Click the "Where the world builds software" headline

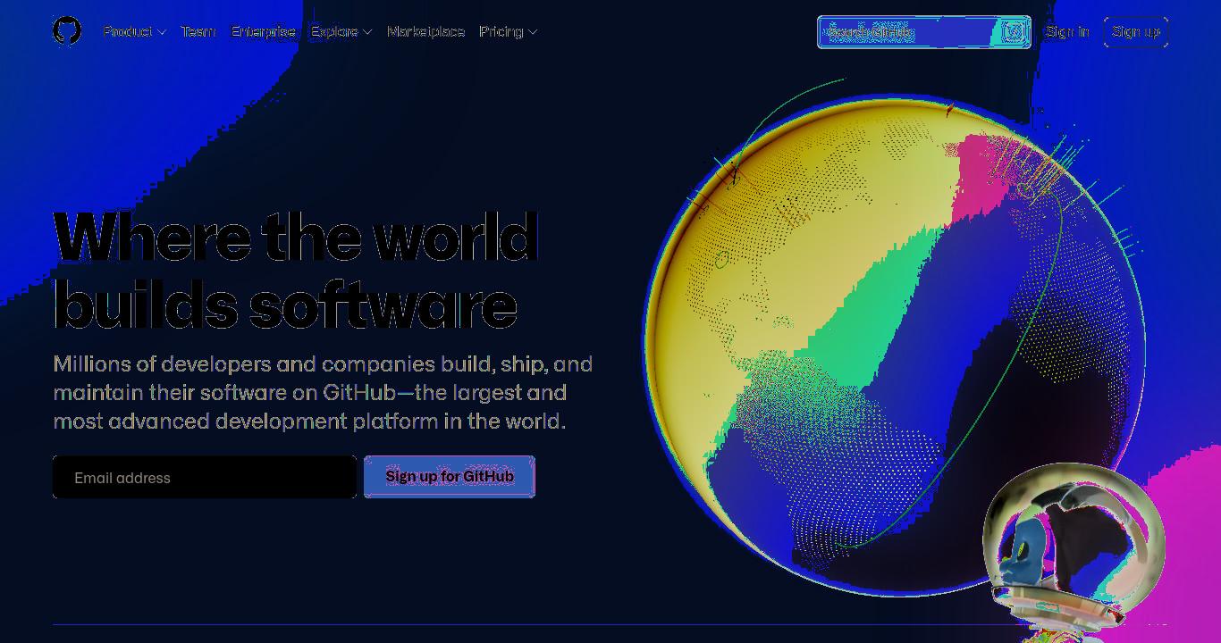(x=296, y=271)
